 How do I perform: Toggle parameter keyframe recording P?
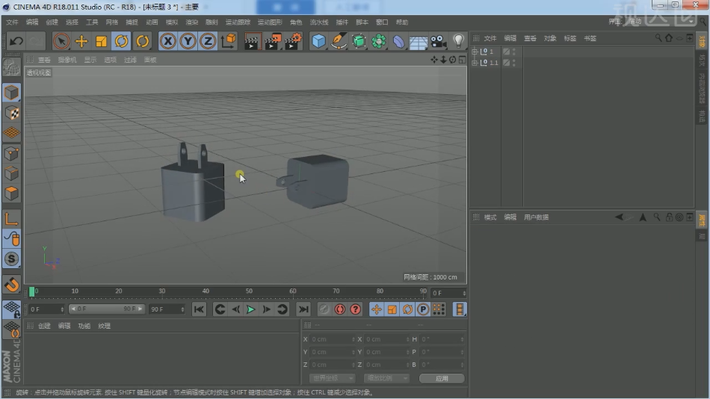(423, 309)
